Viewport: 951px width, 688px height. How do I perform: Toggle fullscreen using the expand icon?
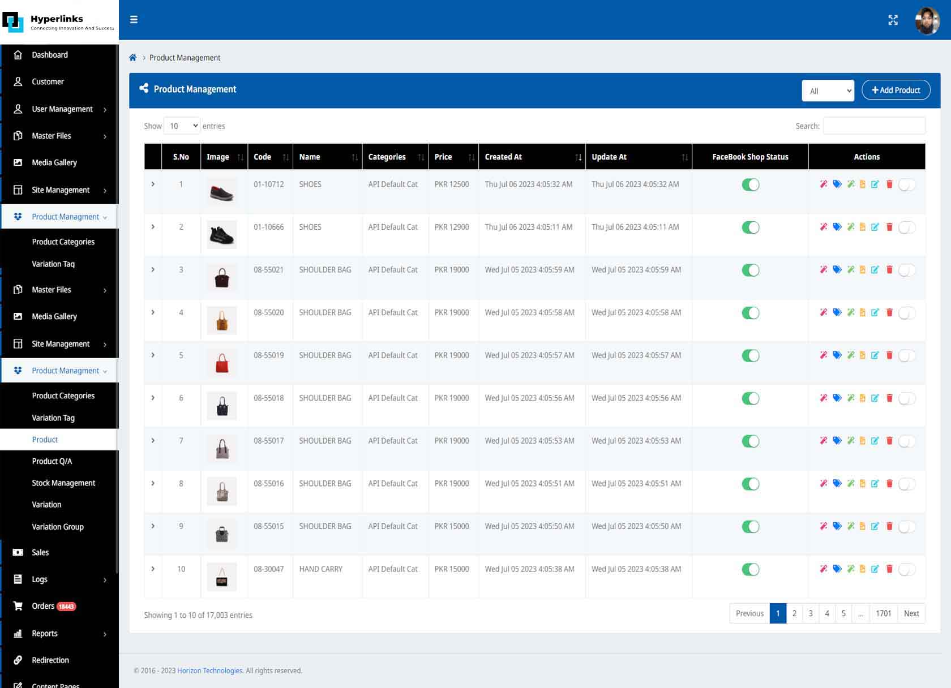(x=893, y=20)
